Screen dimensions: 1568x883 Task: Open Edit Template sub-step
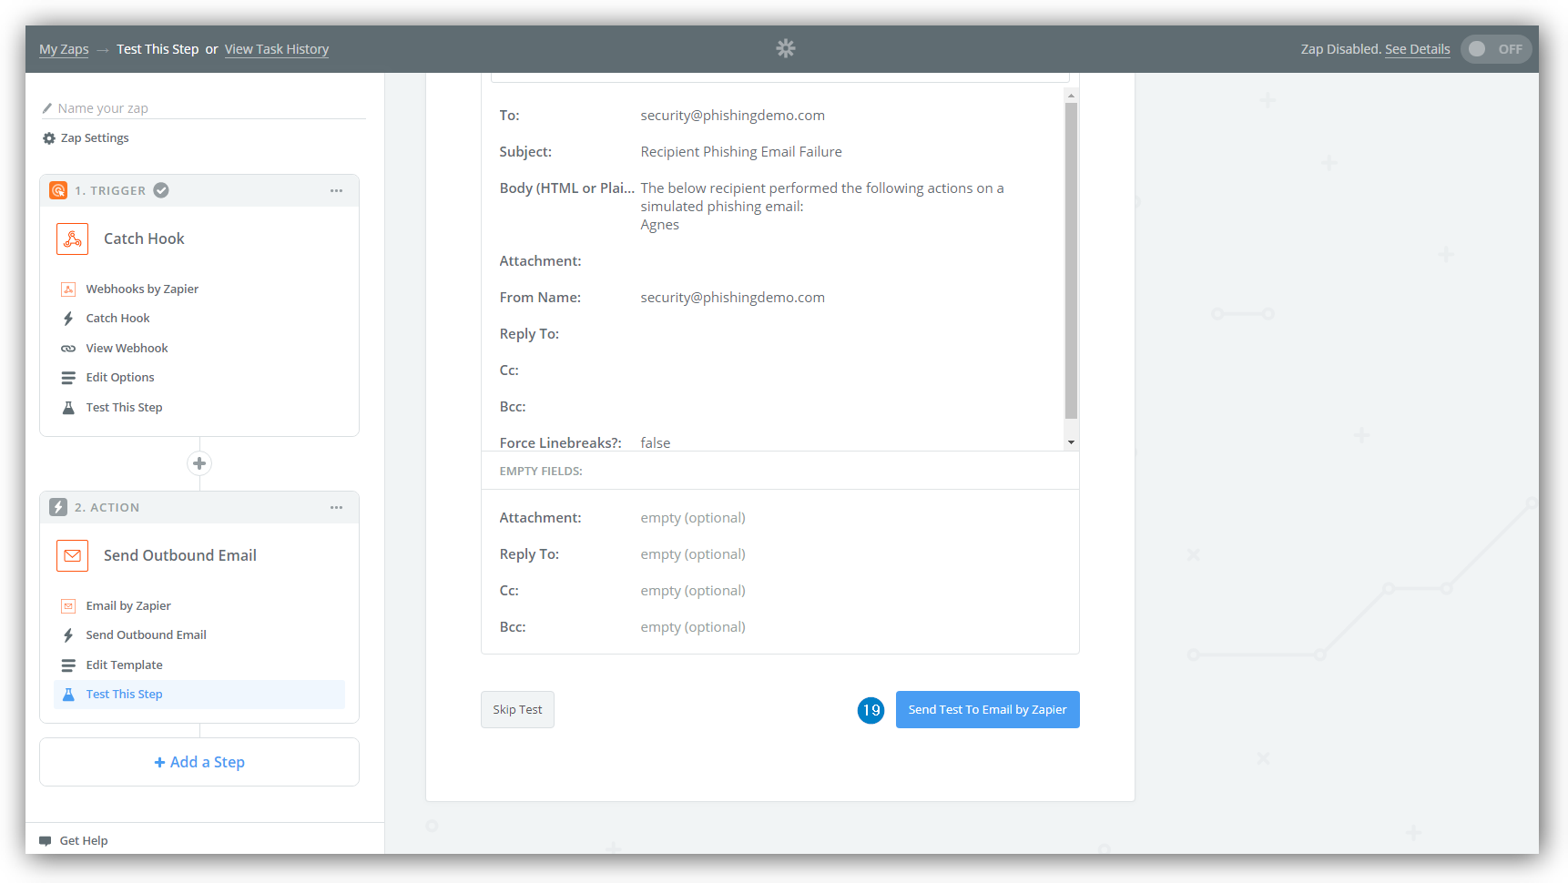pyautogui.click(x=124, y=665)
